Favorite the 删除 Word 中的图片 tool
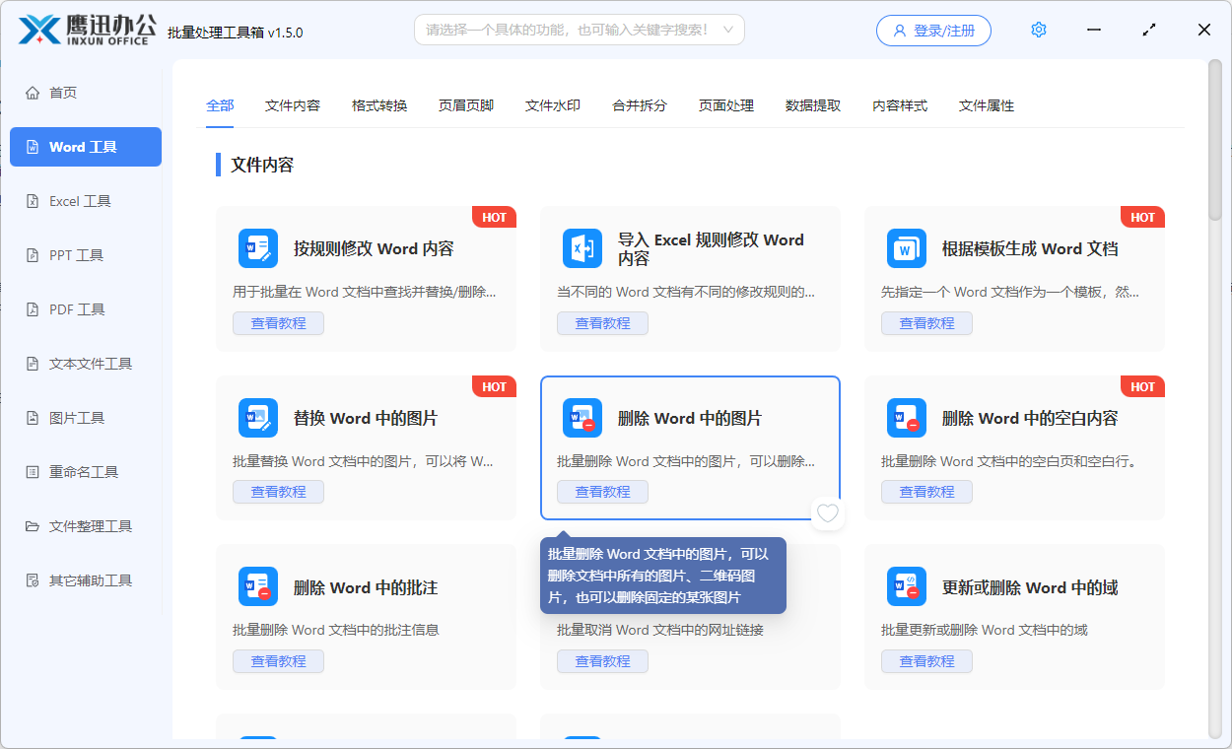This screenshot has width=1232, height=749. (x=827, y=513)
